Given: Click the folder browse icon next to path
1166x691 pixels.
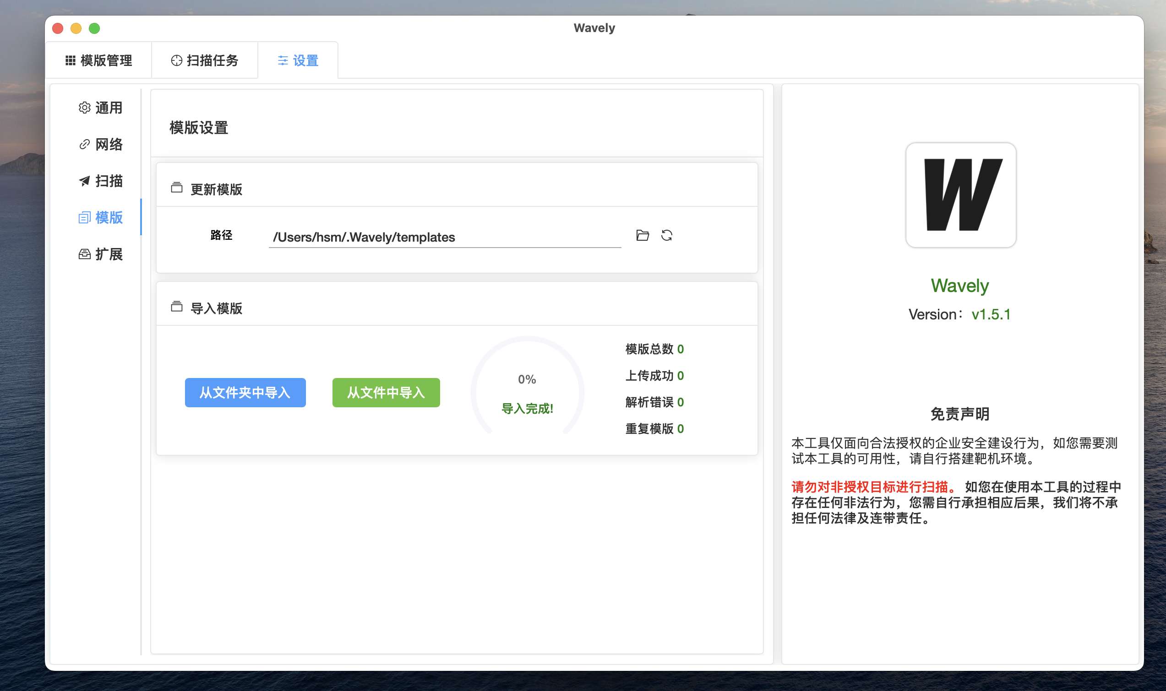Looking at the screenshot, I should (x=643, y=236).
